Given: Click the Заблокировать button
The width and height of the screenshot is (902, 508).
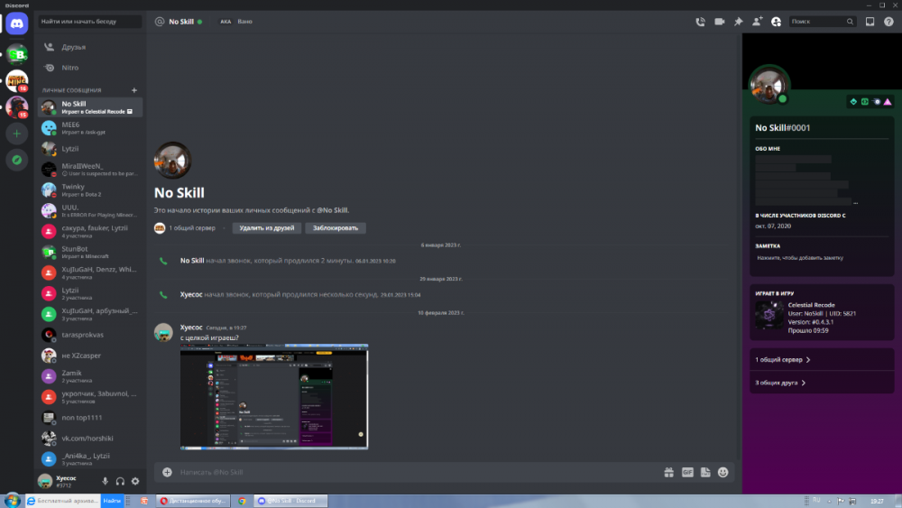Looking at the screenshot, I should [x=336, y=228].
